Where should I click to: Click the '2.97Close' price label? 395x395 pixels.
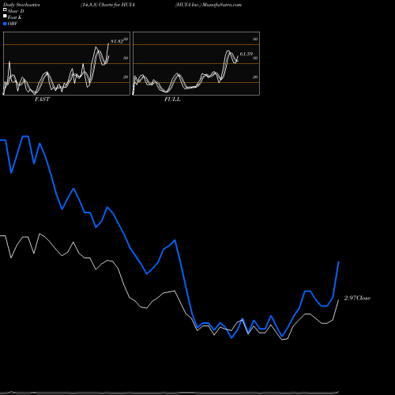pyautogui.click(x=357, y=298)
